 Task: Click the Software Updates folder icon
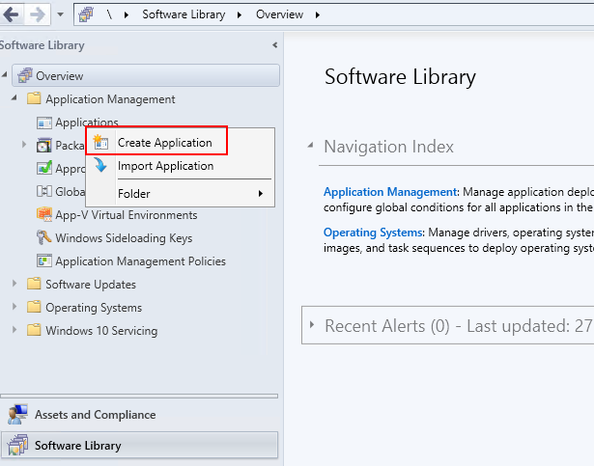(34, 283)
